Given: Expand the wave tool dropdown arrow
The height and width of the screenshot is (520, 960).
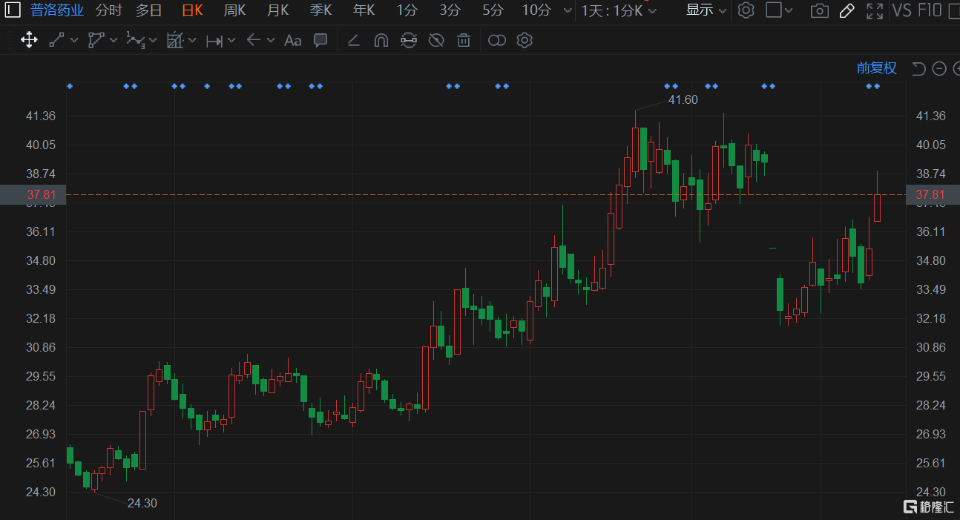Looking at the screenshot, I should coord(152,40).
